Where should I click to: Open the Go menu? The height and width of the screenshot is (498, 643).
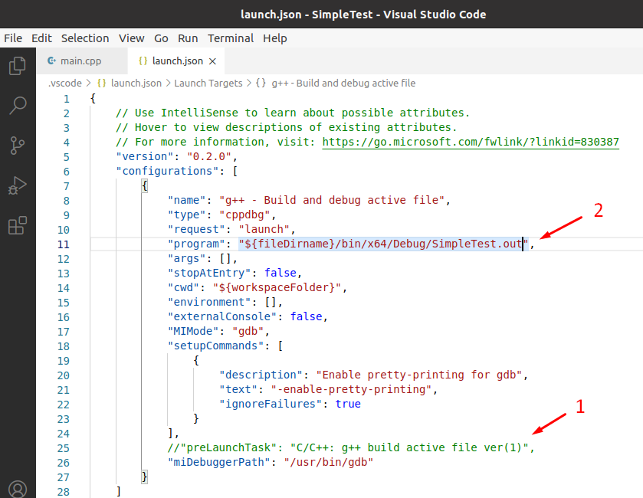(x=161, y=38)
